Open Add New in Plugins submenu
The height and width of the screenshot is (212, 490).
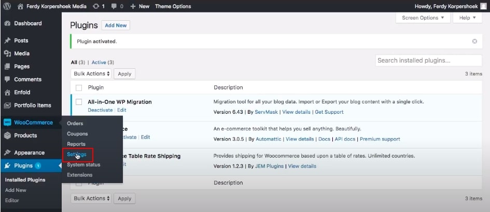[16, 190]
